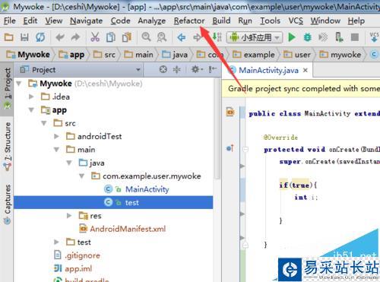
Task: Click the Collapse All icon in Project panel
Action: [x=177, y=69]
